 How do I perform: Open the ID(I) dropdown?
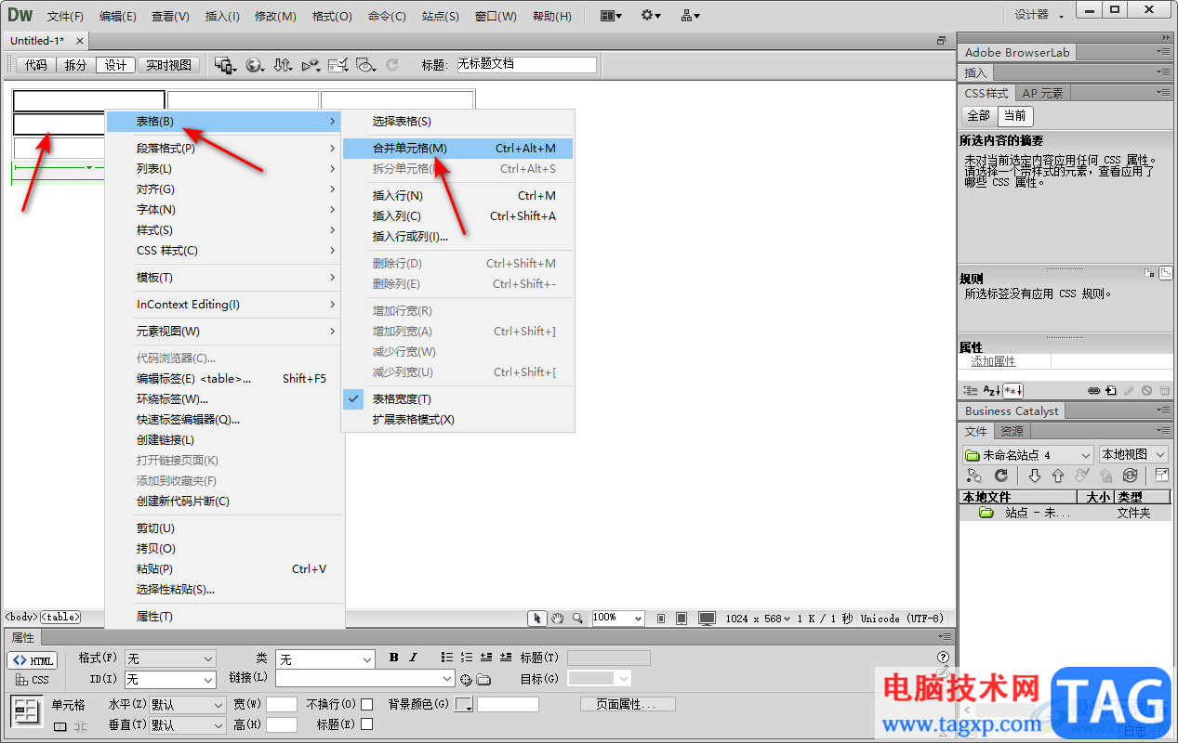[x=170, y=680]
